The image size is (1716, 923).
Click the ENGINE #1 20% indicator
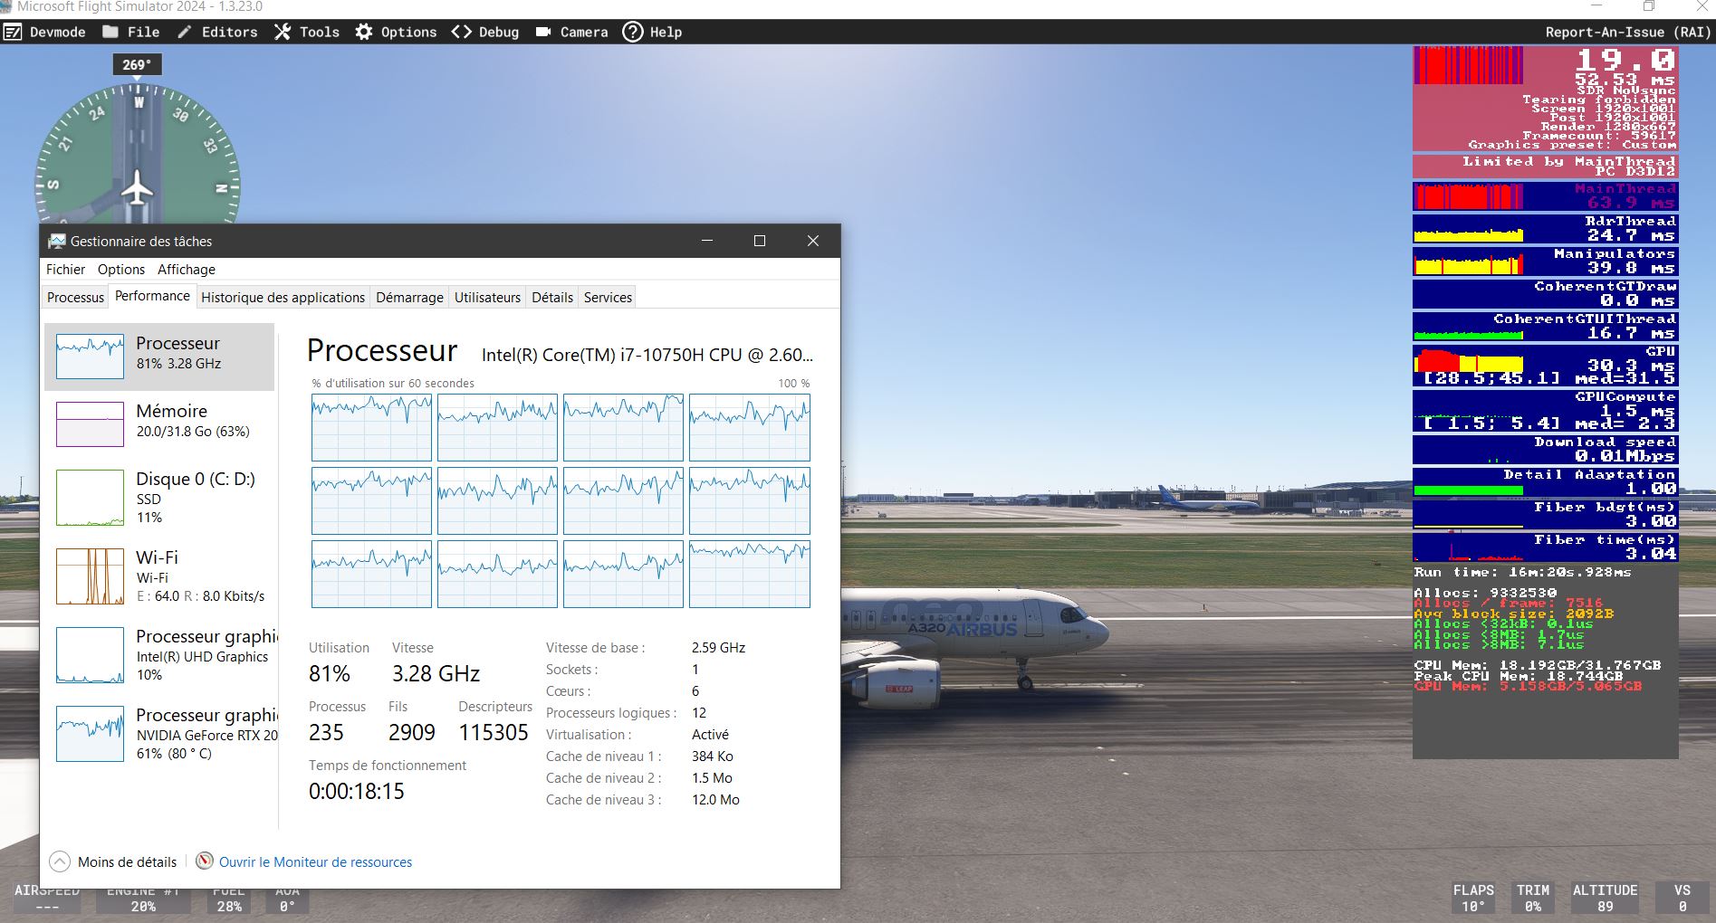143,899
